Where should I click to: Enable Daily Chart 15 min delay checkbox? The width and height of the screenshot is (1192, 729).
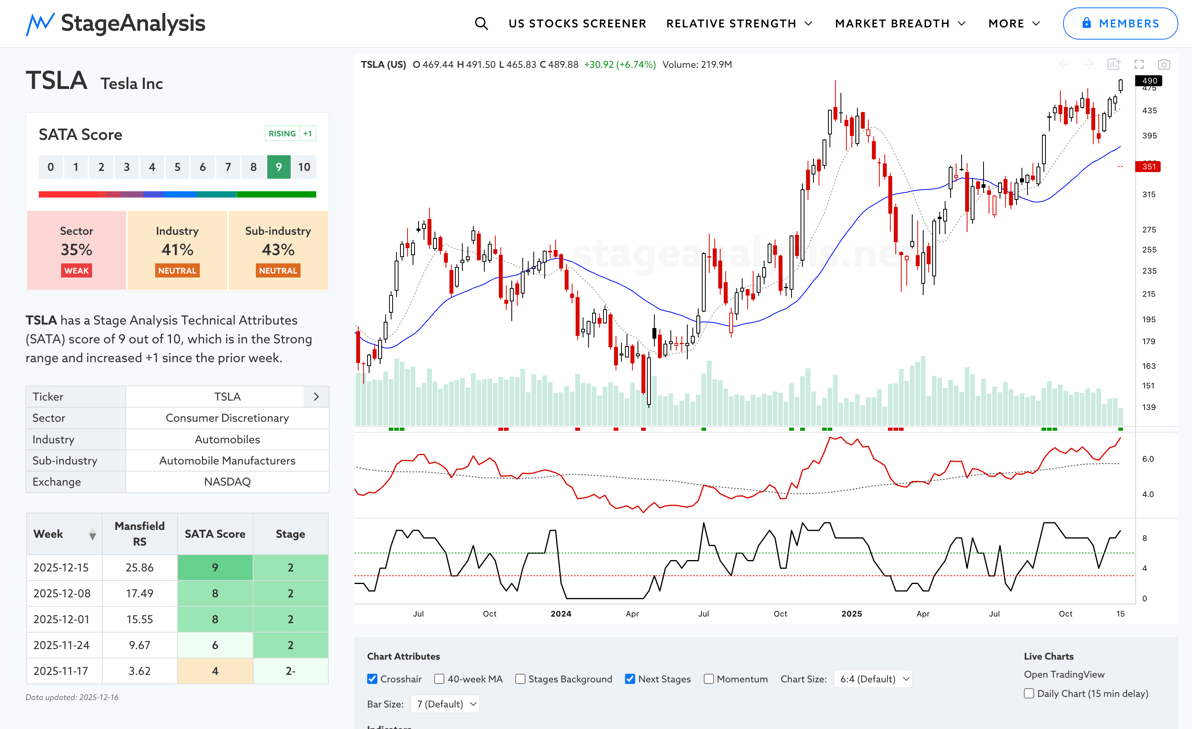click(1029, 693)
